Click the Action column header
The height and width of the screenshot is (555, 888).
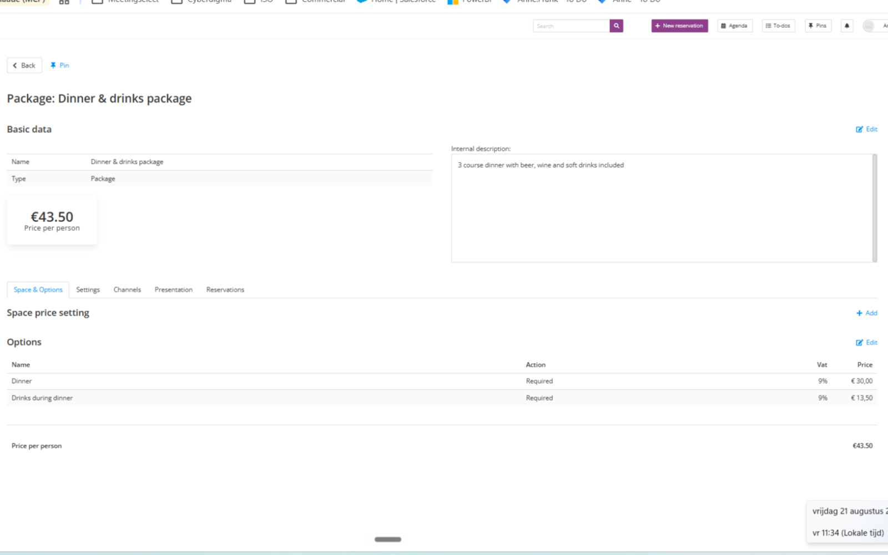[536, 365]
